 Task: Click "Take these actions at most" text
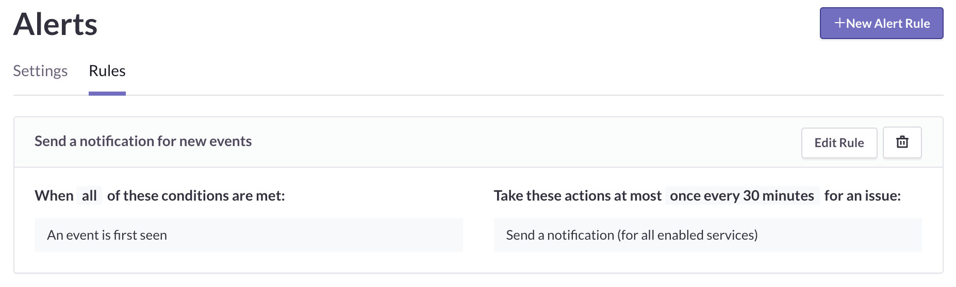[x=578, y=195]
